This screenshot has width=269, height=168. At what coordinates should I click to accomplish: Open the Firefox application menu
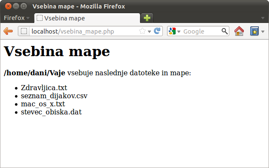[x=17, y=18]
